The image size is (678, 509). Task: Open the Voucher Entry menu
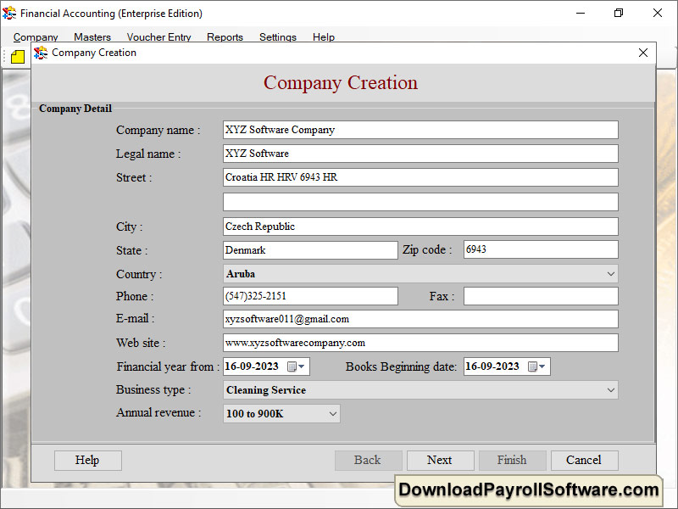[158, 37]
